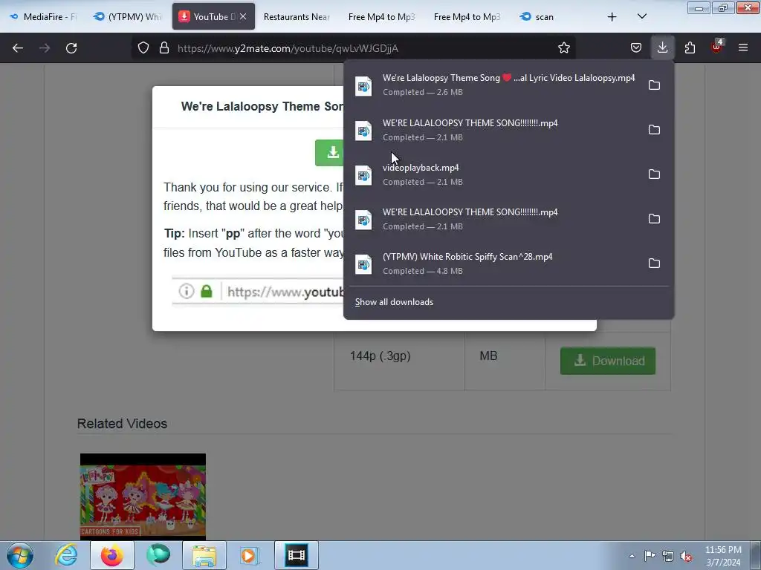Close the YouTube Downloader tab
The height and width of the screenshot is (570, 761).
click(x=243, y=16)
